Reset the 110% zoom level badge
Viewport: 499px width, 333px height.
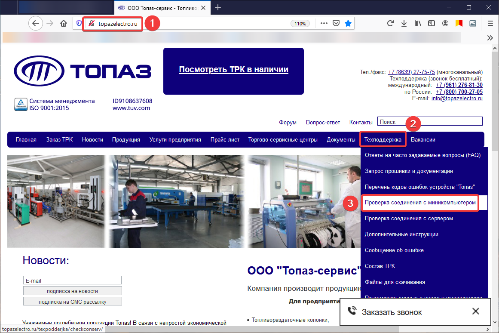(x=300, y=24)
